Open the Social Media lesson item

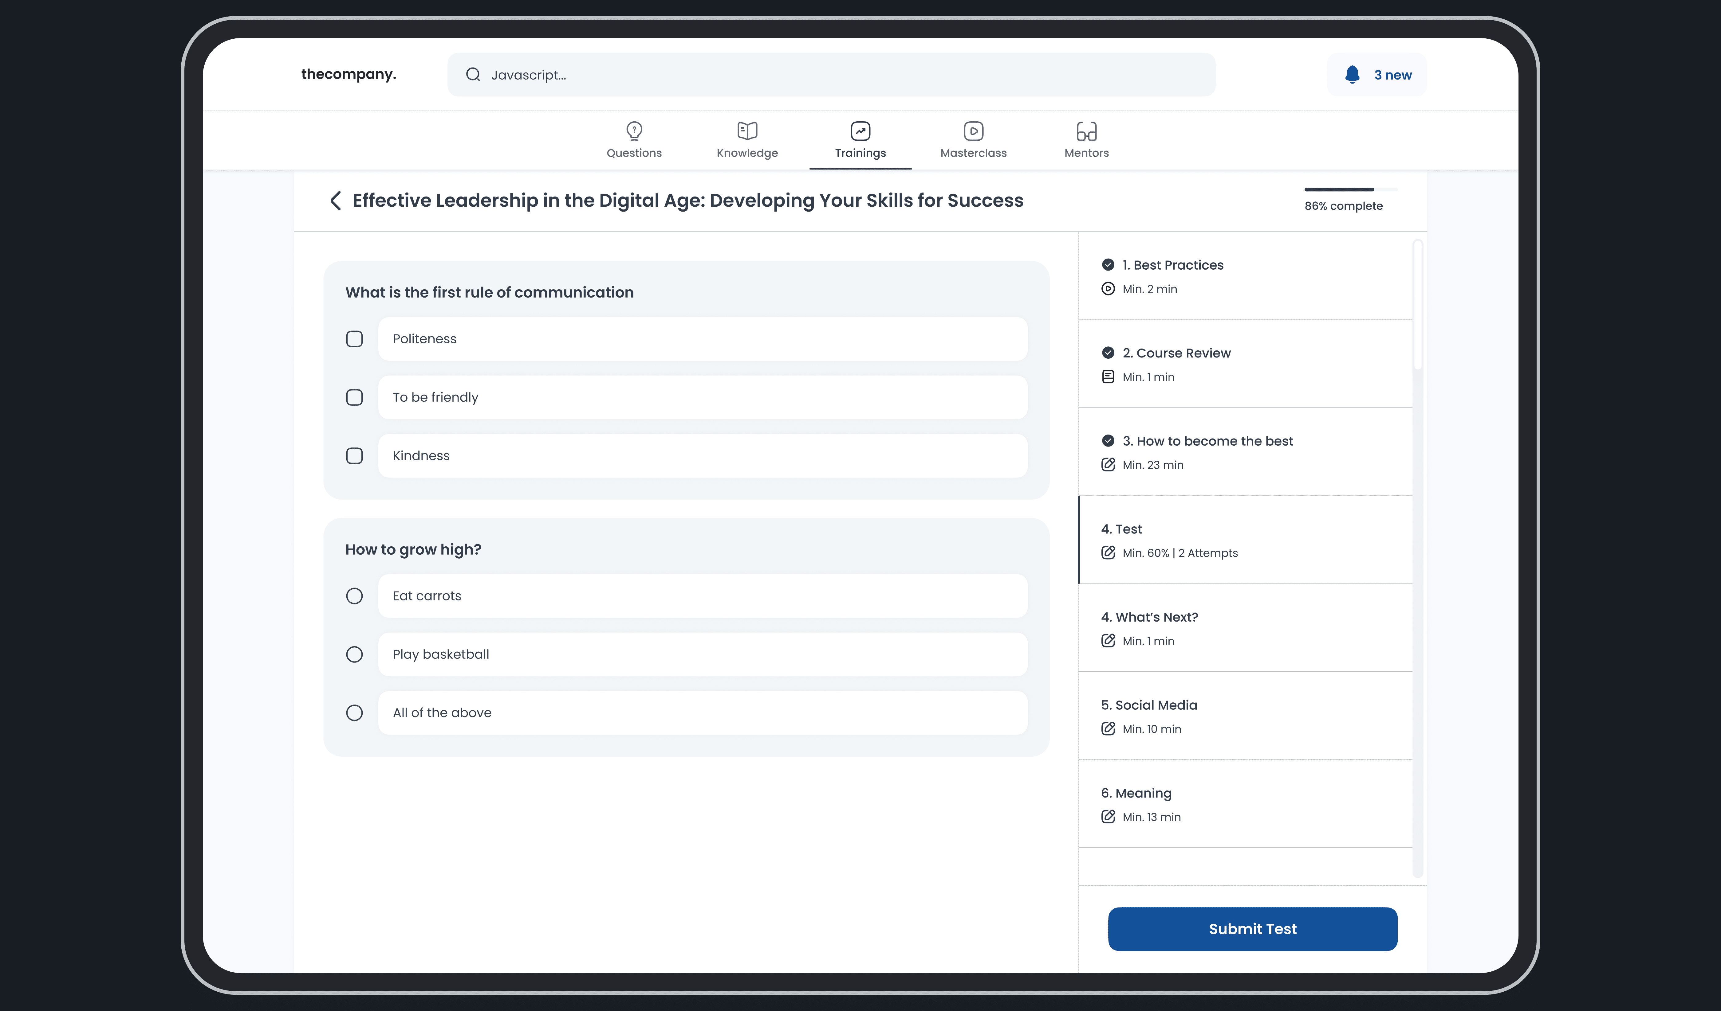point(1149,705)
